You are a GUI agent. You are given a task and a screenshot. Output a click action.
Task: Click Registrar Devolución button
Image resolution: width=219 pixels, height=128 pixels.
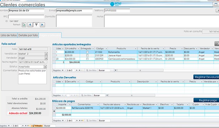coord(206,77)
